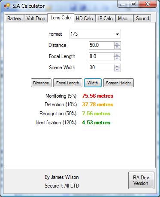Click the Distance value field showing 50.0
The height and width of the screenshot is (197, 160).
[x=101, y=46]
